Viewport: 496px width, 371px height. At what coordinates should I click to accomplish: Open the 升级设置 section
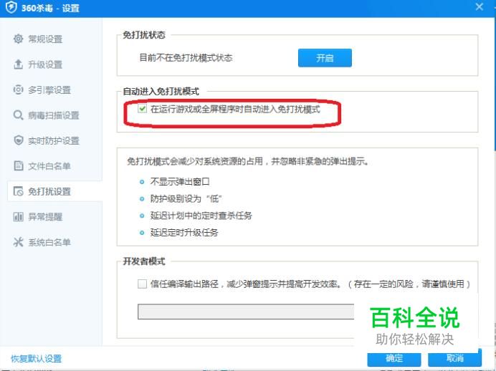click(x=45, y=64)
